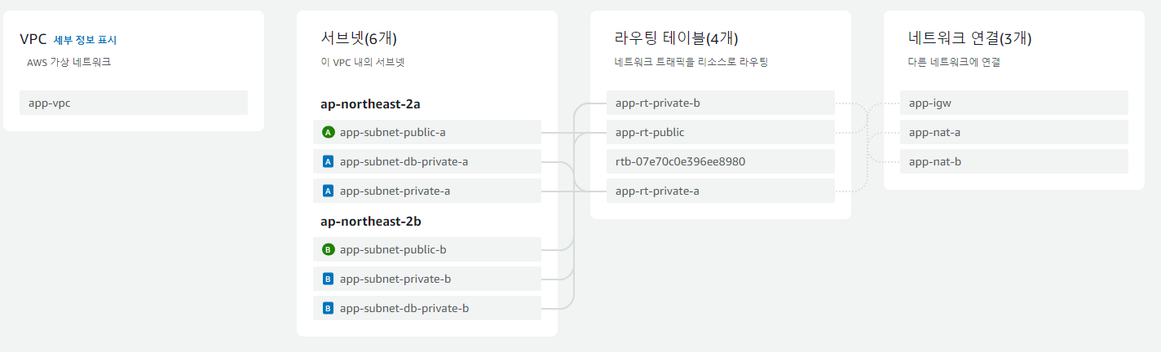Select the app-igw internet gateway
The width and height of the screenshot is (1161, 352).
click(929, 103)
